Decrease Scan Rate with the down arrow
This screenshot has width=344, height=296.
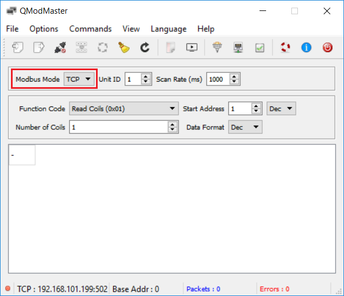[234, 82]
